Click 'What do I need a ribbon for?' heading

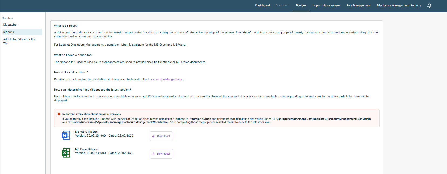(x=73, y=55)
